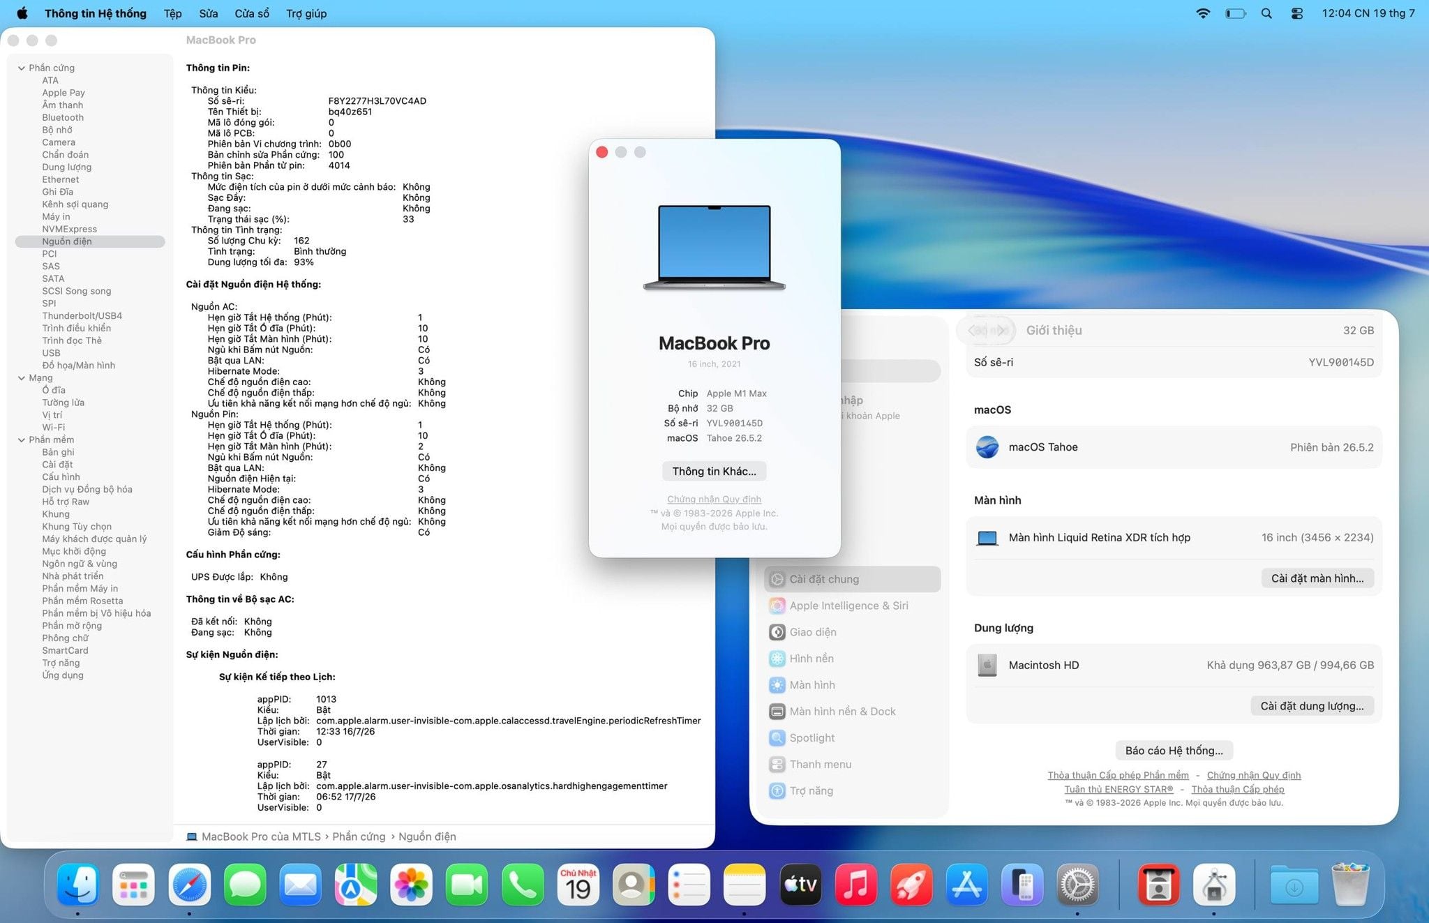Click the red rocket app icon in the Dock
This screenshot has width=1429, height=923.
click(911, 884)
